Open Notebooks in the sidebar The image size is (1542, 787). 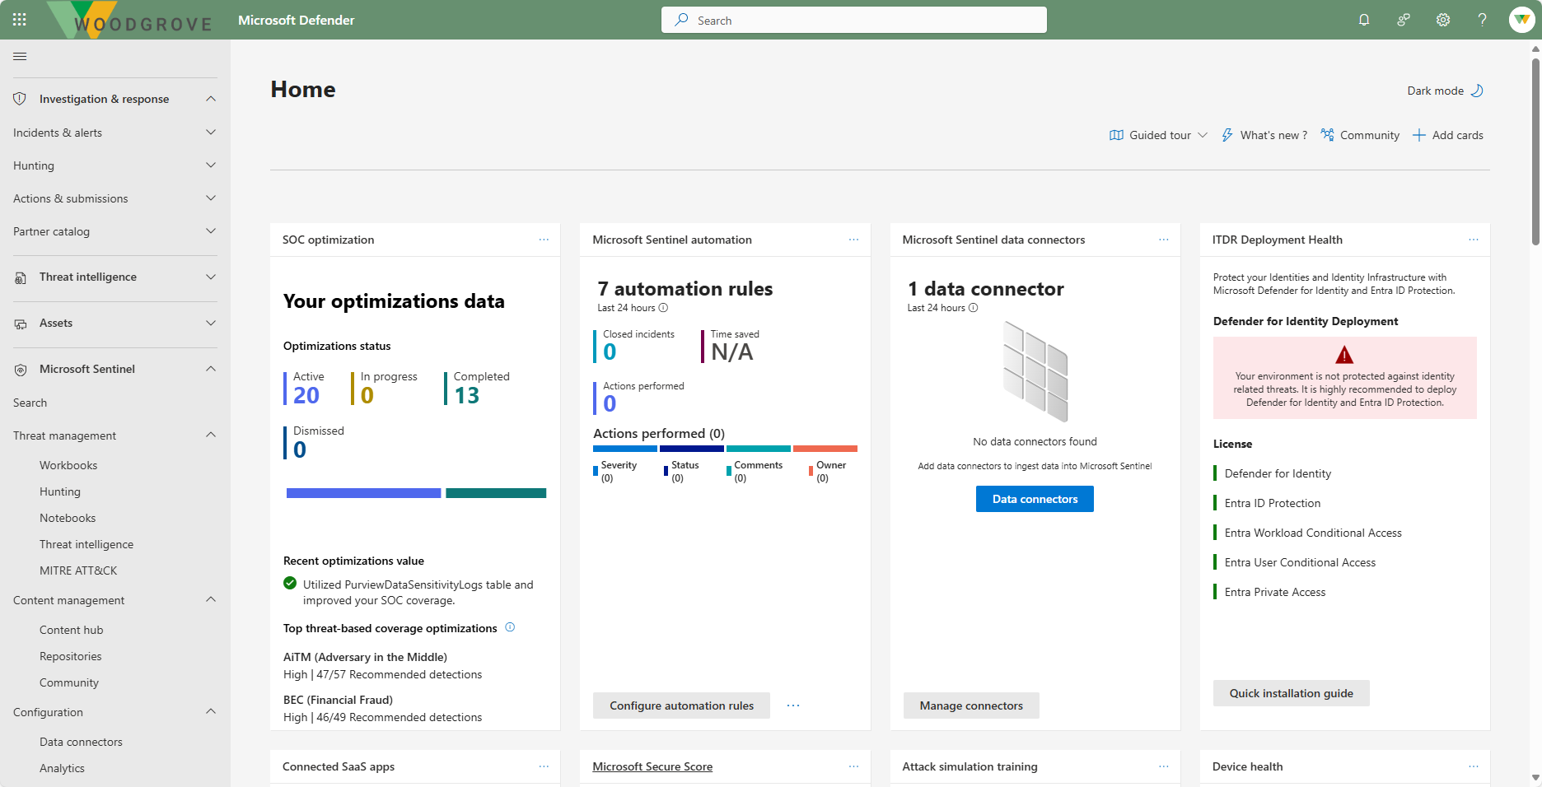pyautogui.click(x=68, y=518)
